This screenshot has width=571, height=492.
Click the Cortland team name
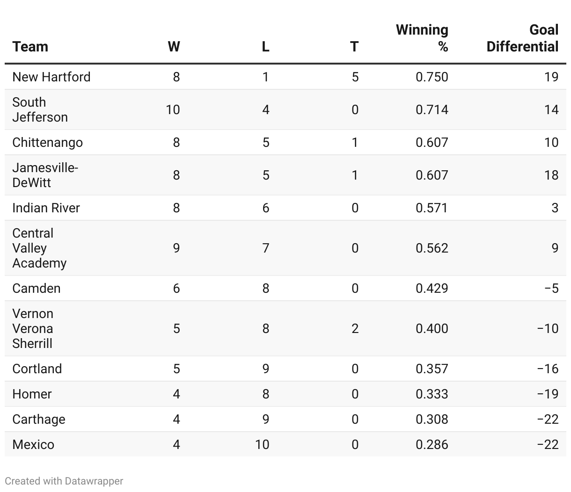37,369
